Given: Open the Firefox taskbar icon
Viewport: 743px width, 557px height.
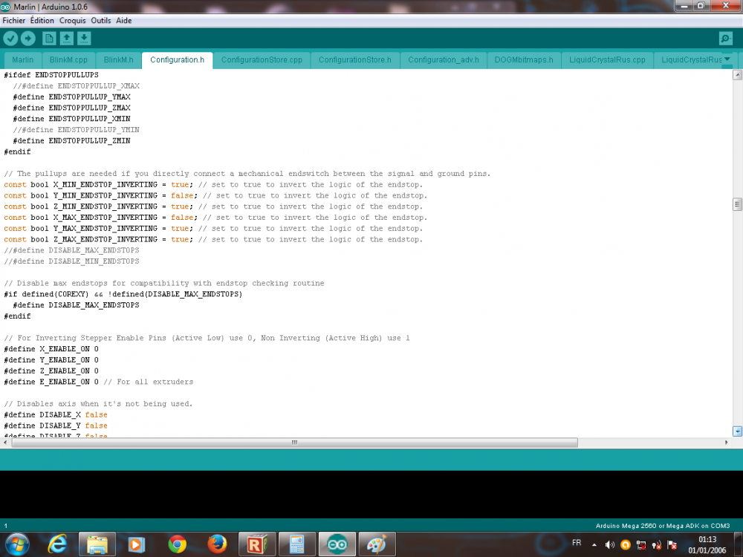Looking at the screenshot, I should pos(217,544).
